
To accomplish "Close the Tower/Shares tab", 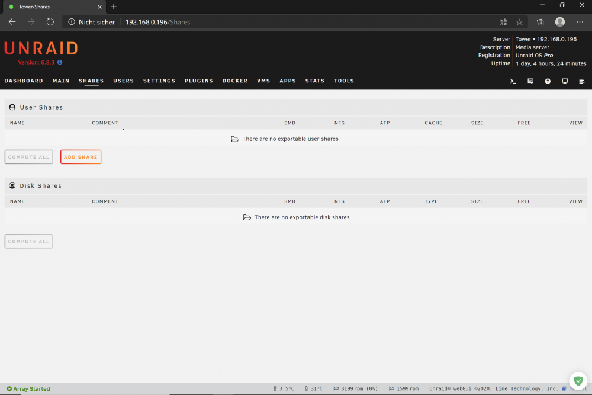I will click(99, 7).
